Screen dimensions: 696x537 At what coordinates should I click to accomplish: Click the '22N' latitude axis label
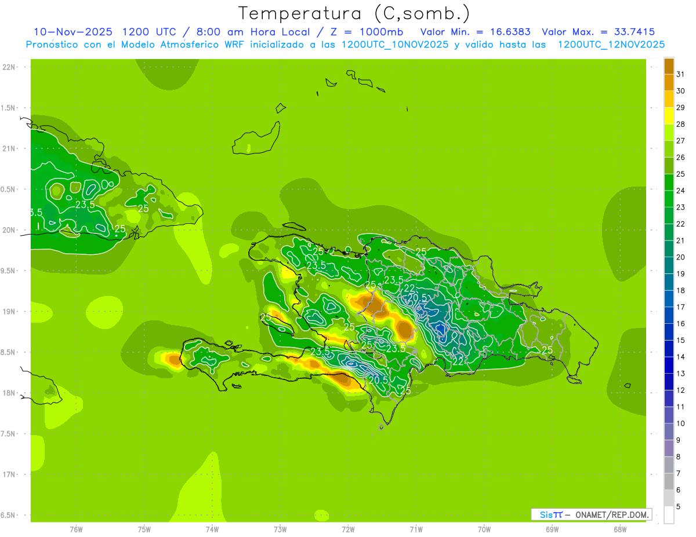(x=10, y=67)
